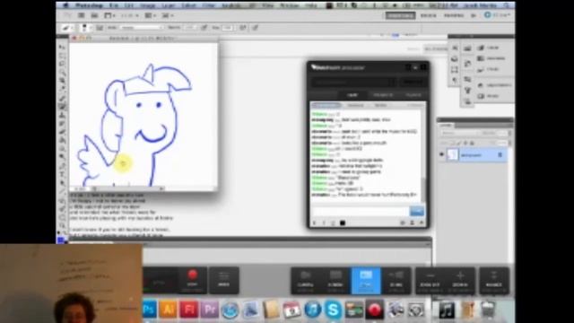
Task: Click the Opacity value field in options bar
Action: (x=189, y=28)
